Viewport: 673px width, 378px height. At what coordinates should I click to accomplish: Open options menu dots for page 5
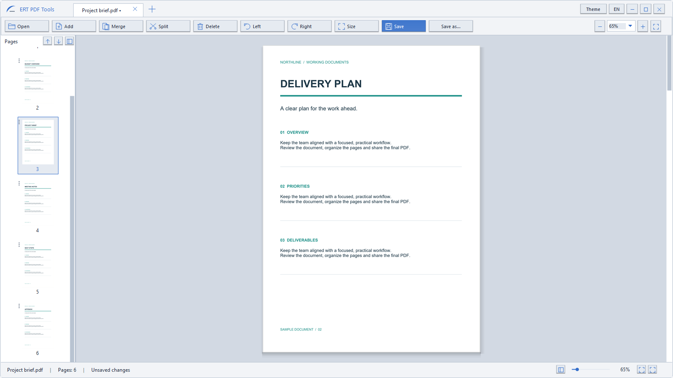click(19, 245)
